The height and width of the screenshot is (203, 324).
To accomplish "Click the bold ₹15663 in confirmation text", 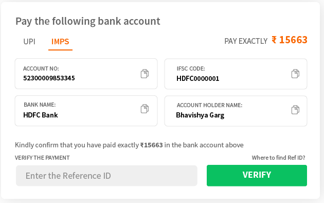I will click(152, 145).
